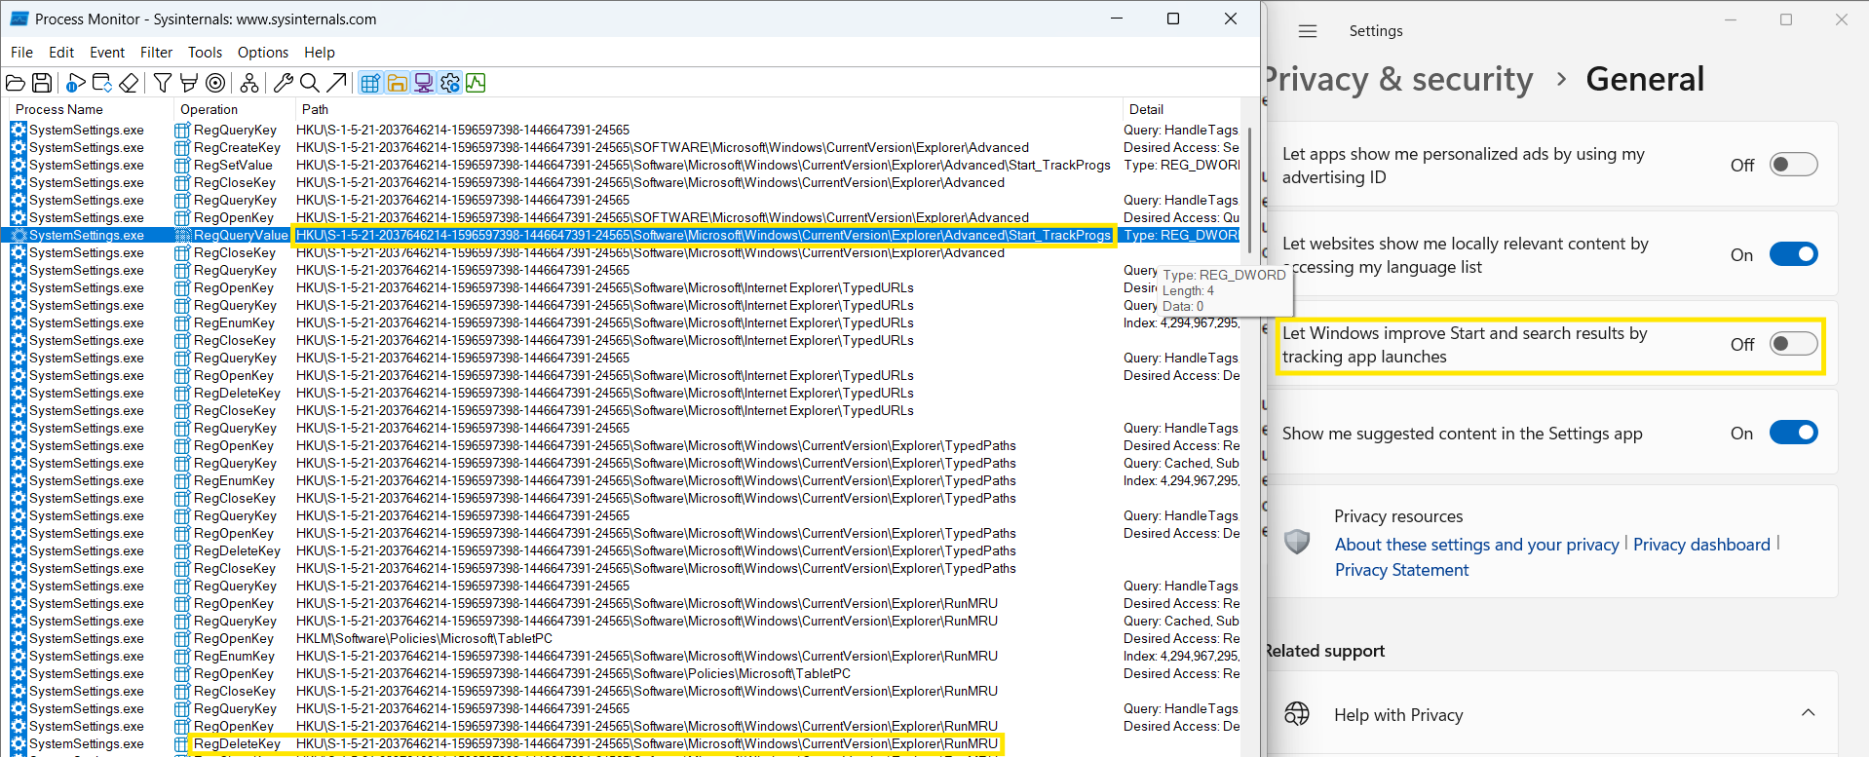Open the Options menu

[263, 53]
